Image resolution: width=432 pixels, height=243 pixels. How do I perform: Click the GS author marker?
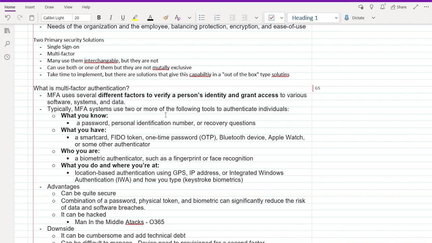point(317,88)
